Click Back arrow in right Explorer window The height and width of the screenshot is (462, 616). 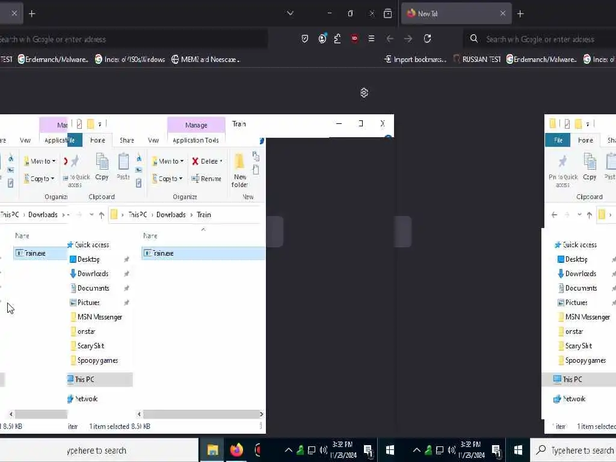[x=554, y=215]
